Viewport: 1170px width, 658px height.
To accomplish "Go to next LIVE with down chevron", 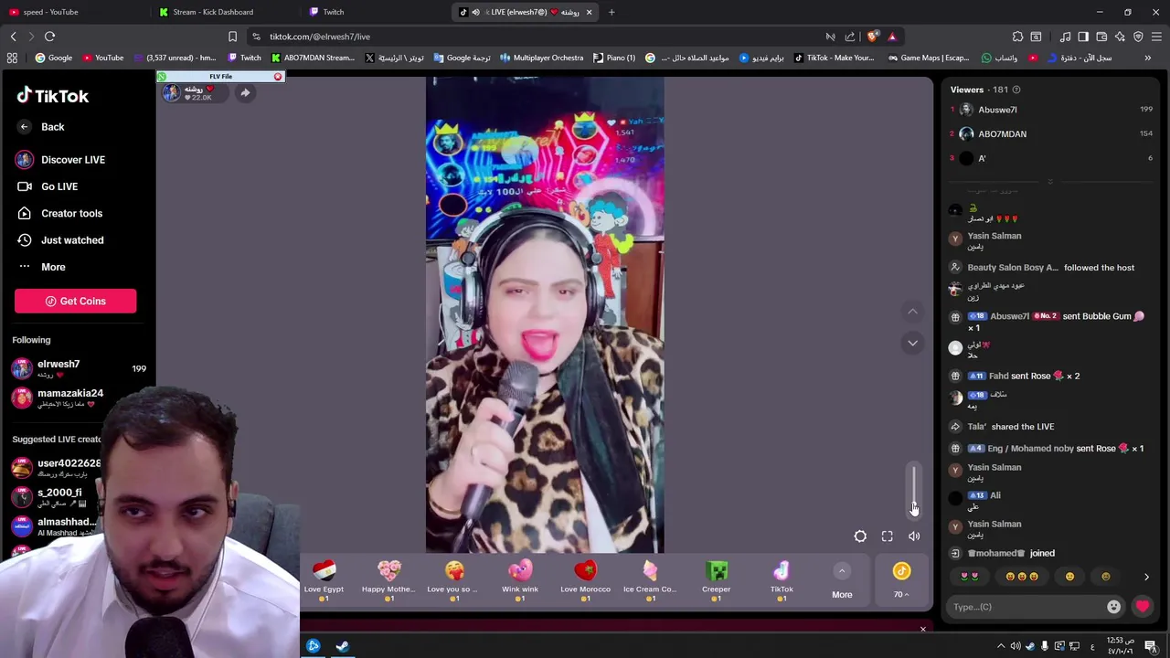I will pos(912,343).
